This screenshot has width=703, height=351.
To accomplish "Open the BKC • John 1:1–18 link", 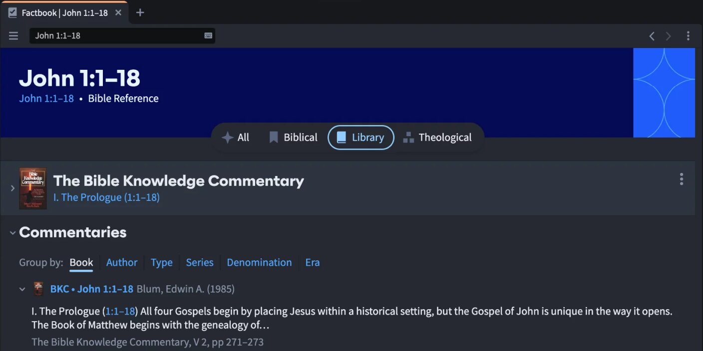I will point(92,289).
